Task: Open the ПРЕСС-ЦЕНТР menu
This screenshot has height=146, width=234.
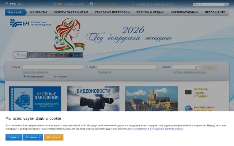Action: 215,12
